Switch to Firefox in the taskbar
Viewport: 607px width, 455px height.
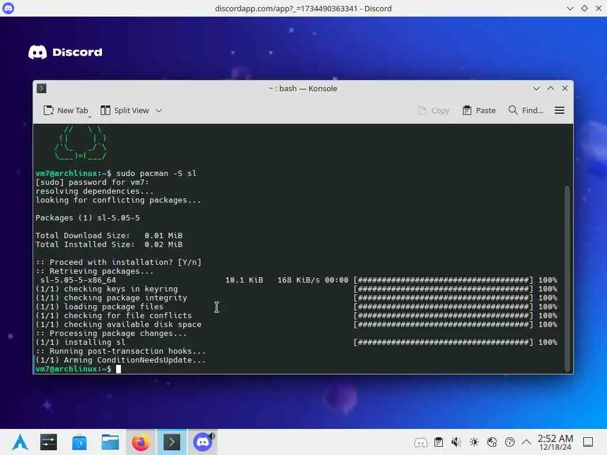pos(141,442)
